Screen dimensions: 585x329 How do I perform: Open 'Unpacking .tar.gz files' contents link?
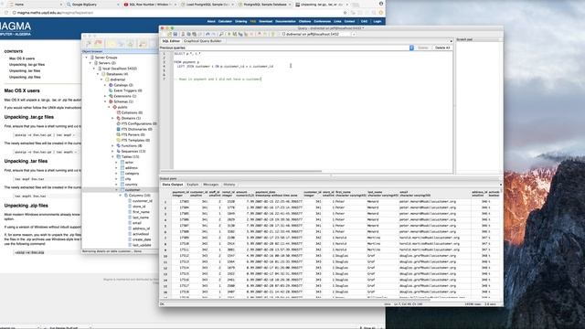point(27,65)
